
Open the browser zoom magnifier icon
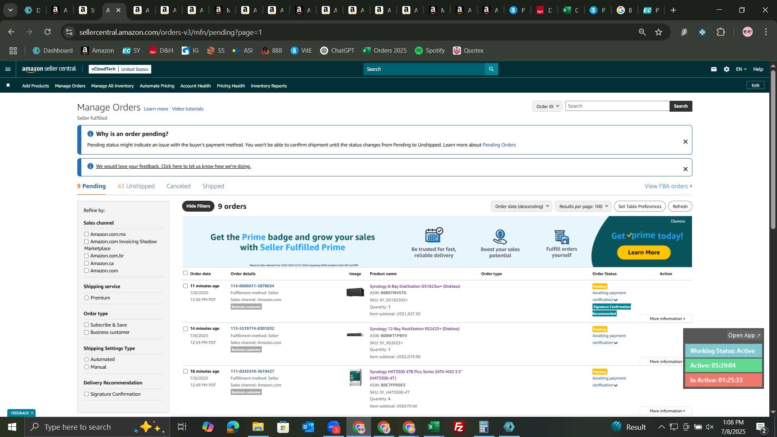[642, 32]
